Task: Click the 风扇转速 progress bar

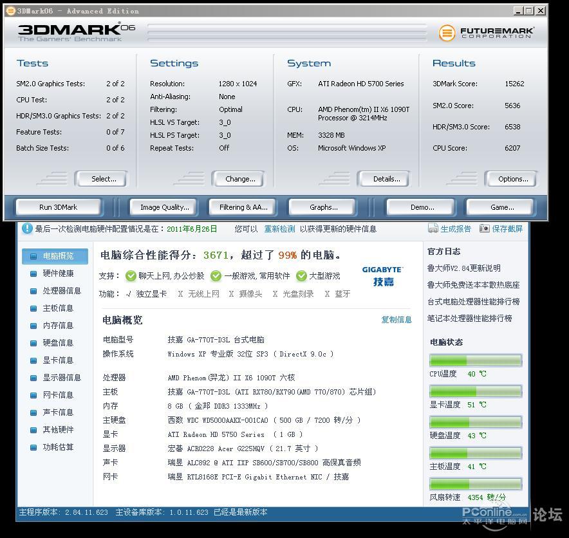Action: coord(476,483)
